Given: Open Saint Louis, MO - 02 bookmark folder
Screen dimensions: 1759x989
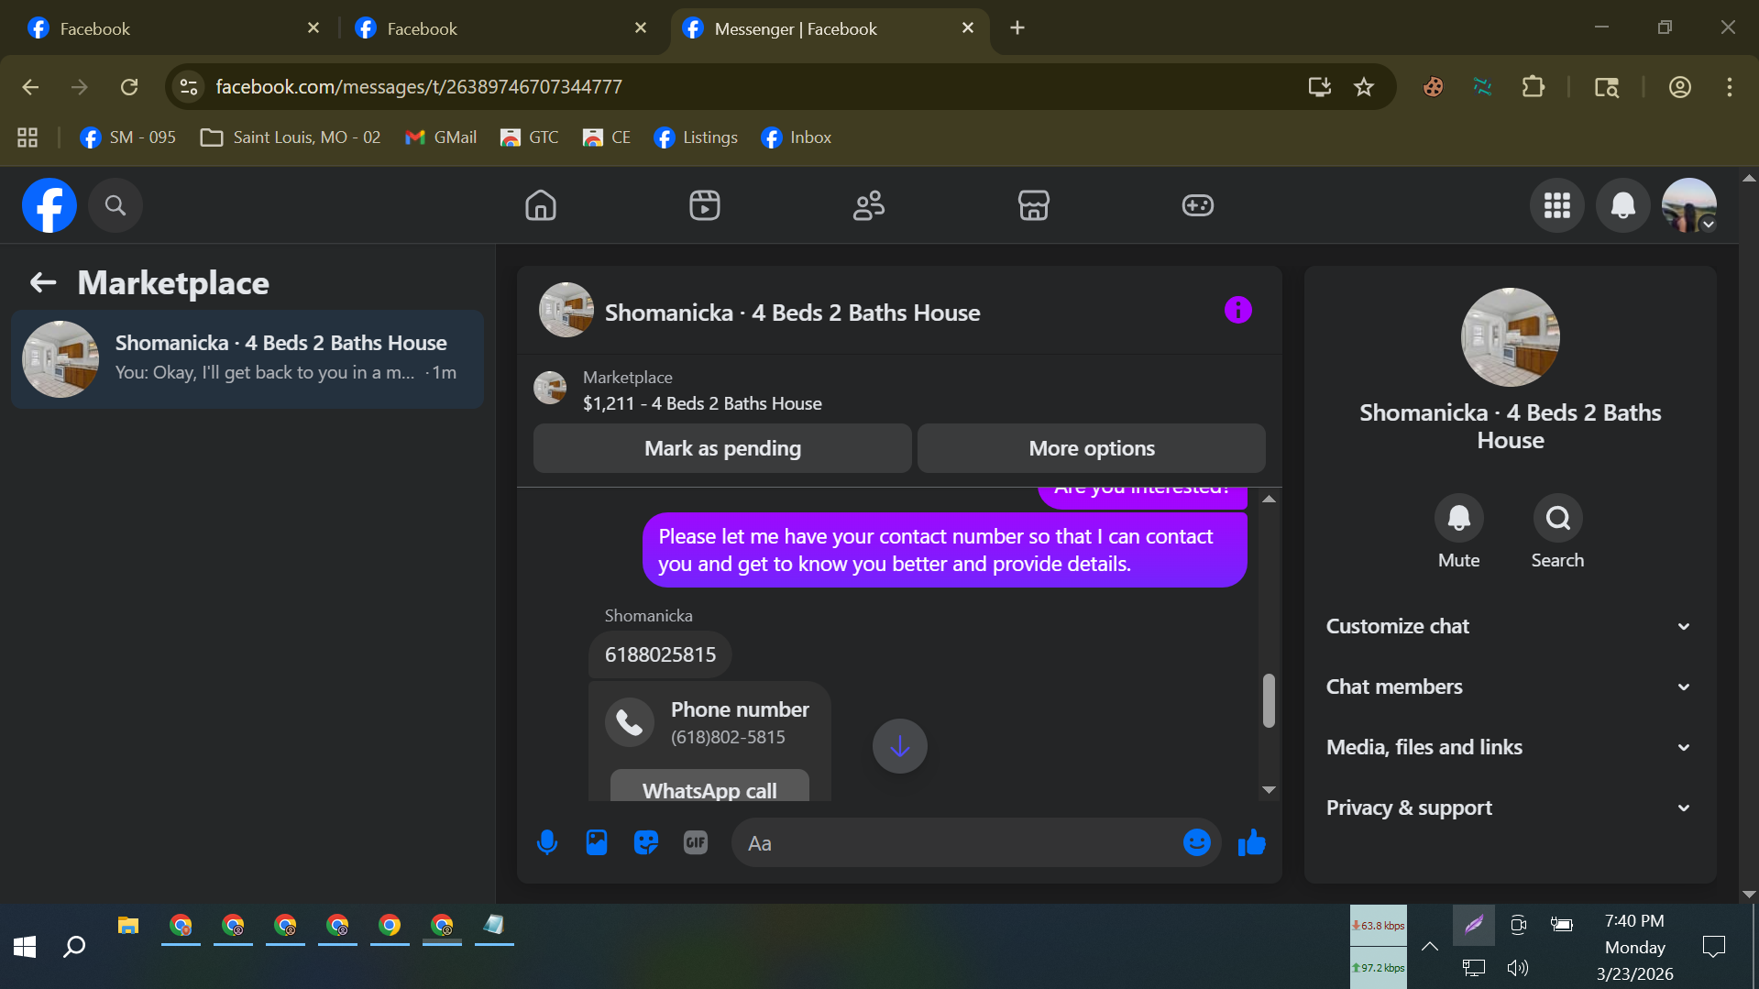Looking at the screenshot, I should tap(291, 137).
